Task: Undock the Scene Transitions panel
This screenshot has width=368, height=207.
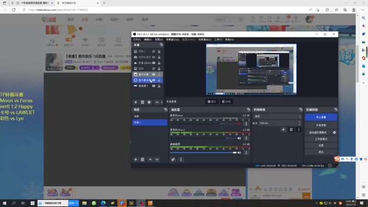Action: coord(301,109)
